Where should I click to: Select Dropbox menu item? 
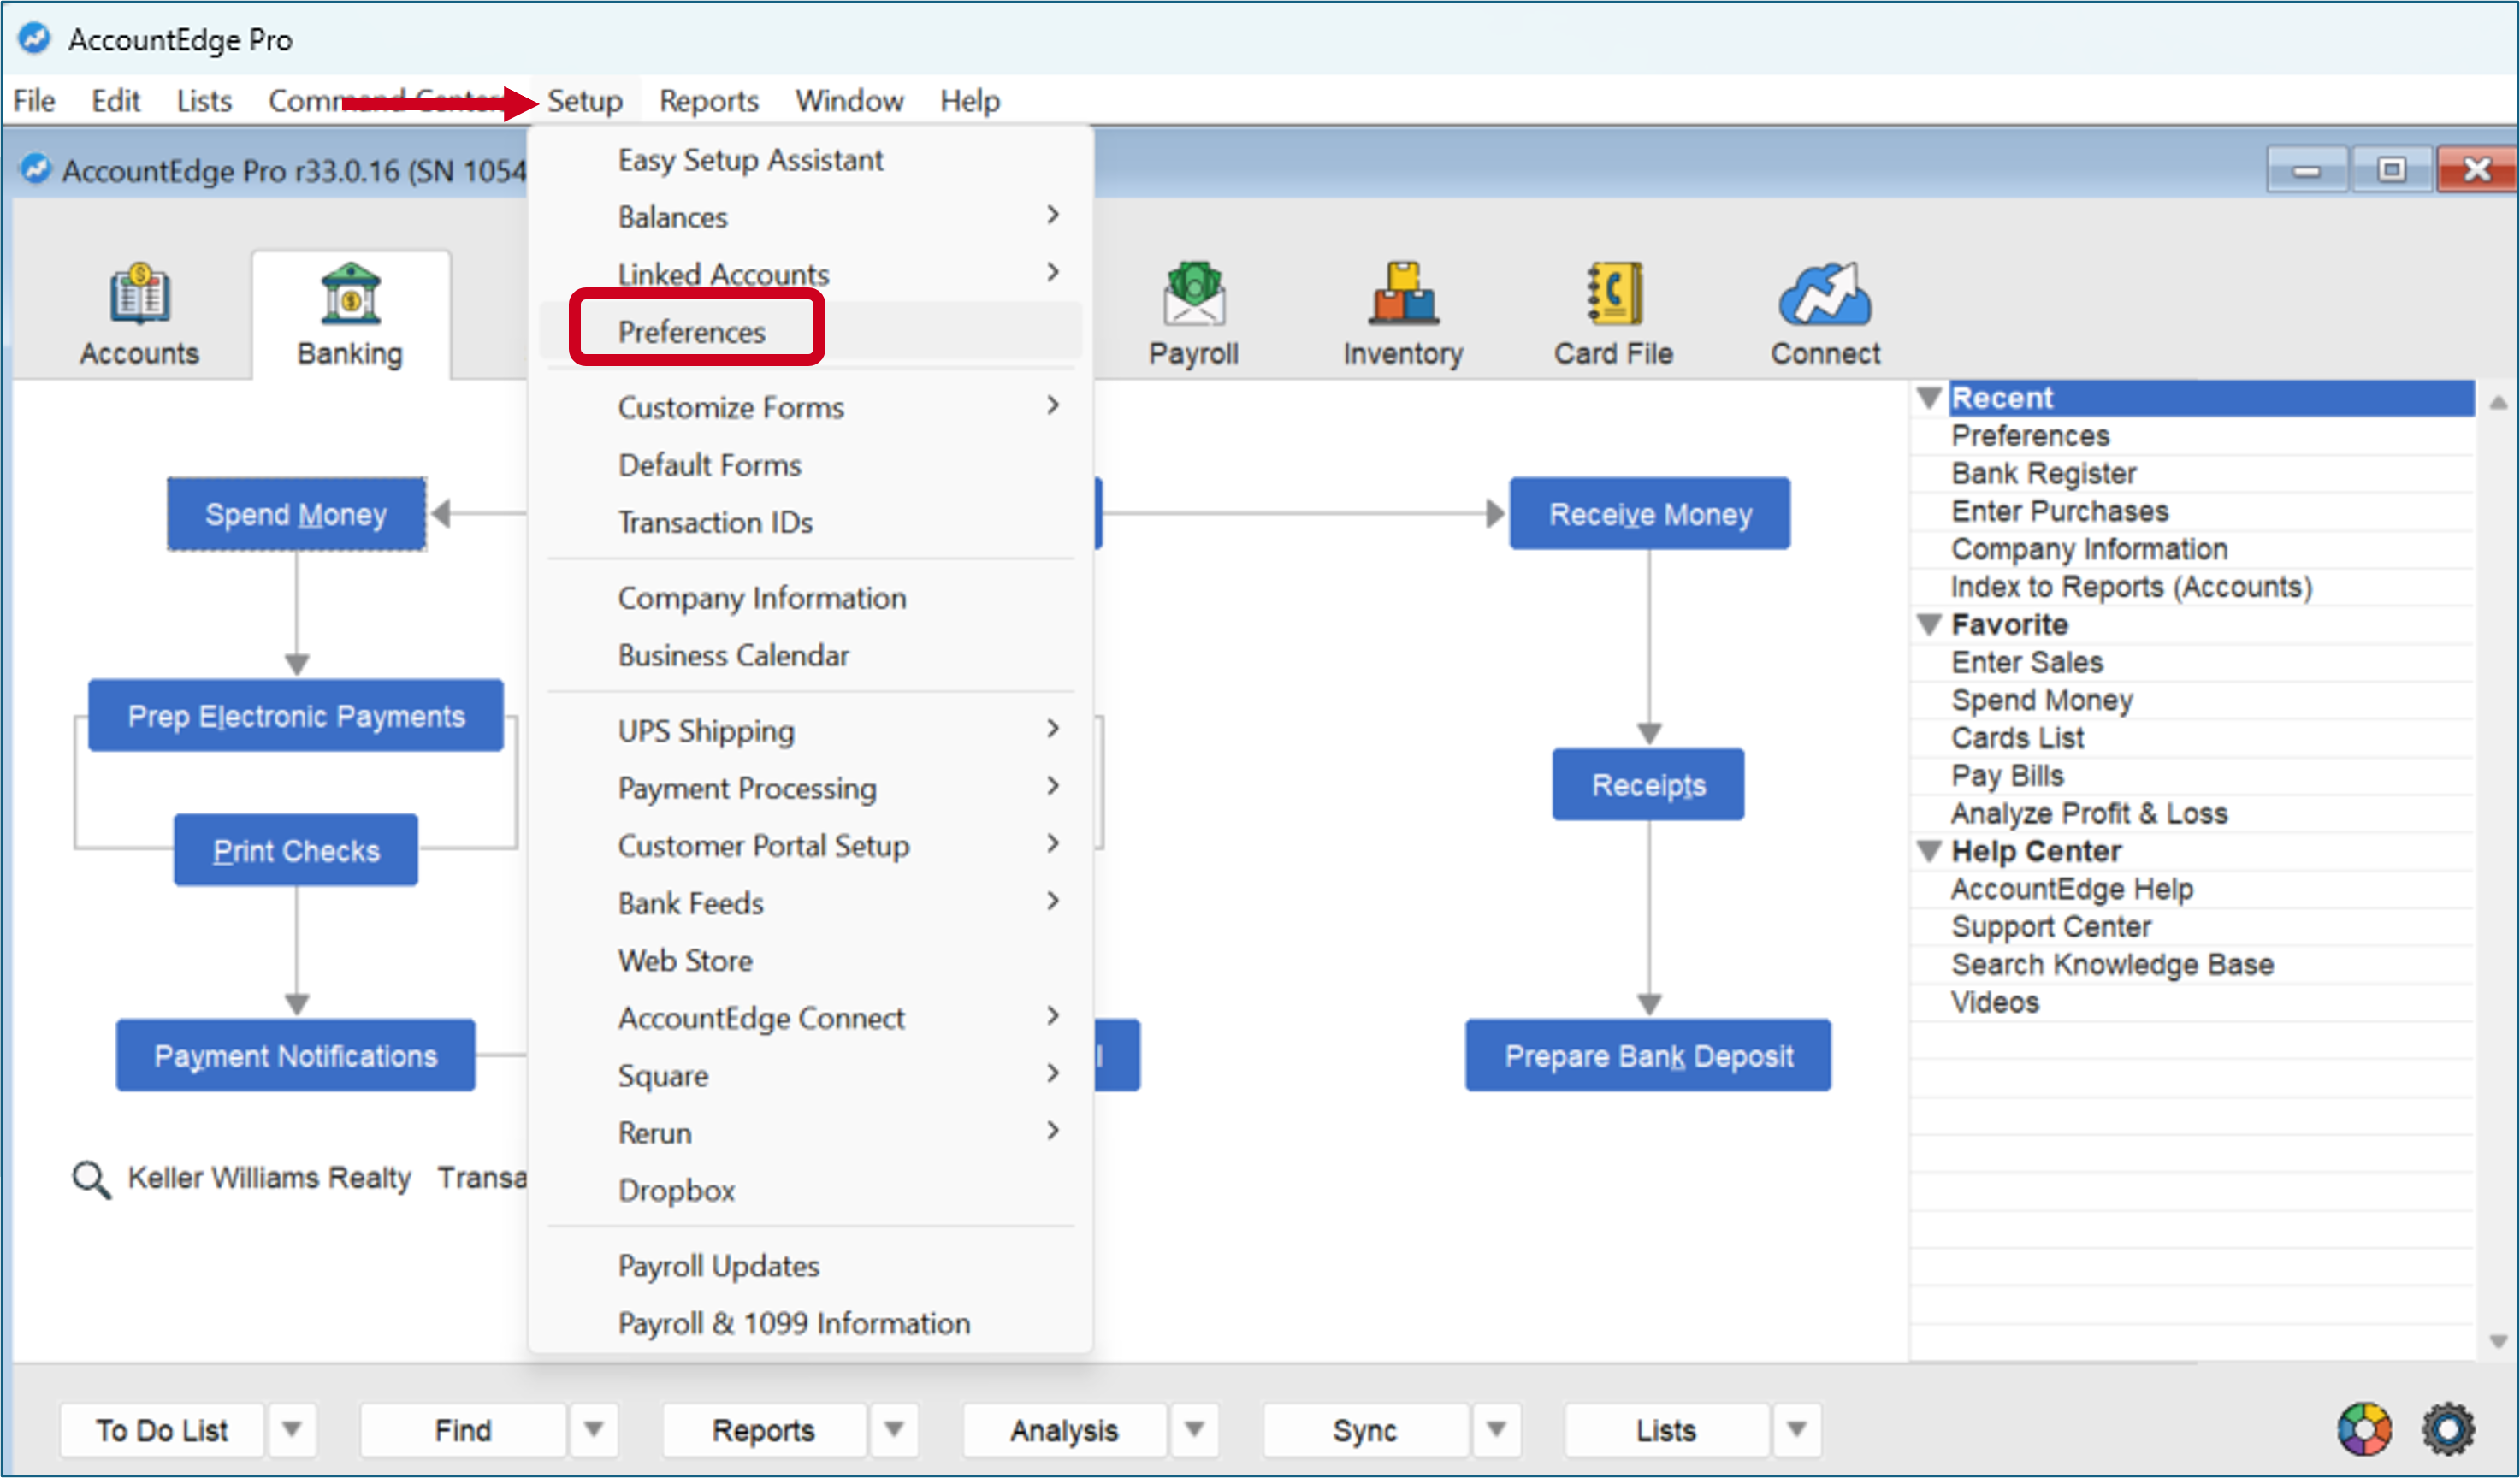(810, 1190)
